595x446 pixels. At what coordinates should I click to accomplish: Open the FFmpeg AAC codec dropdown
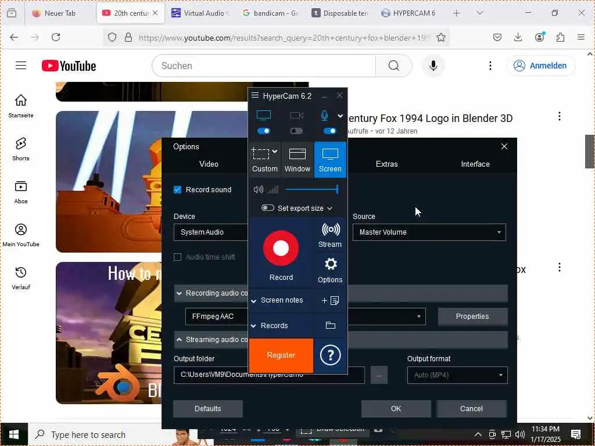[x=418, y=316]
